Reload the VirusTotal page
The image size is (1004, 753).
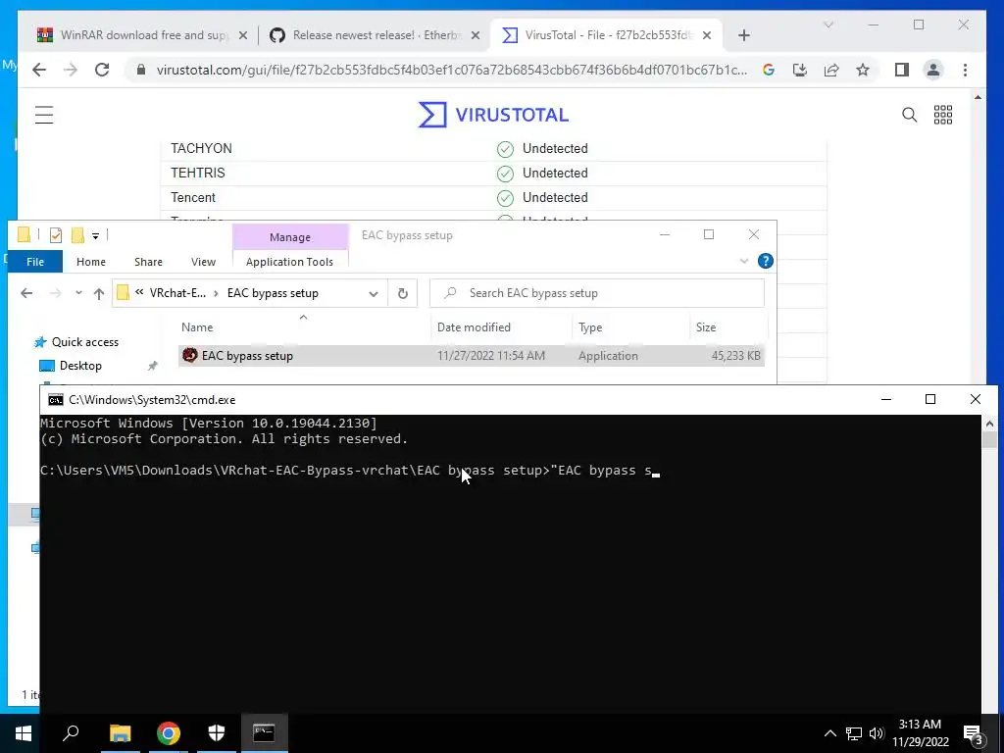pyautogui.click(x=102, y=70)
